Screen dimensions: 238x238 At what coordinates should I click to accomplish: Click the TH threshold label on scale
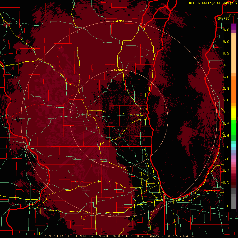[227, 206]
